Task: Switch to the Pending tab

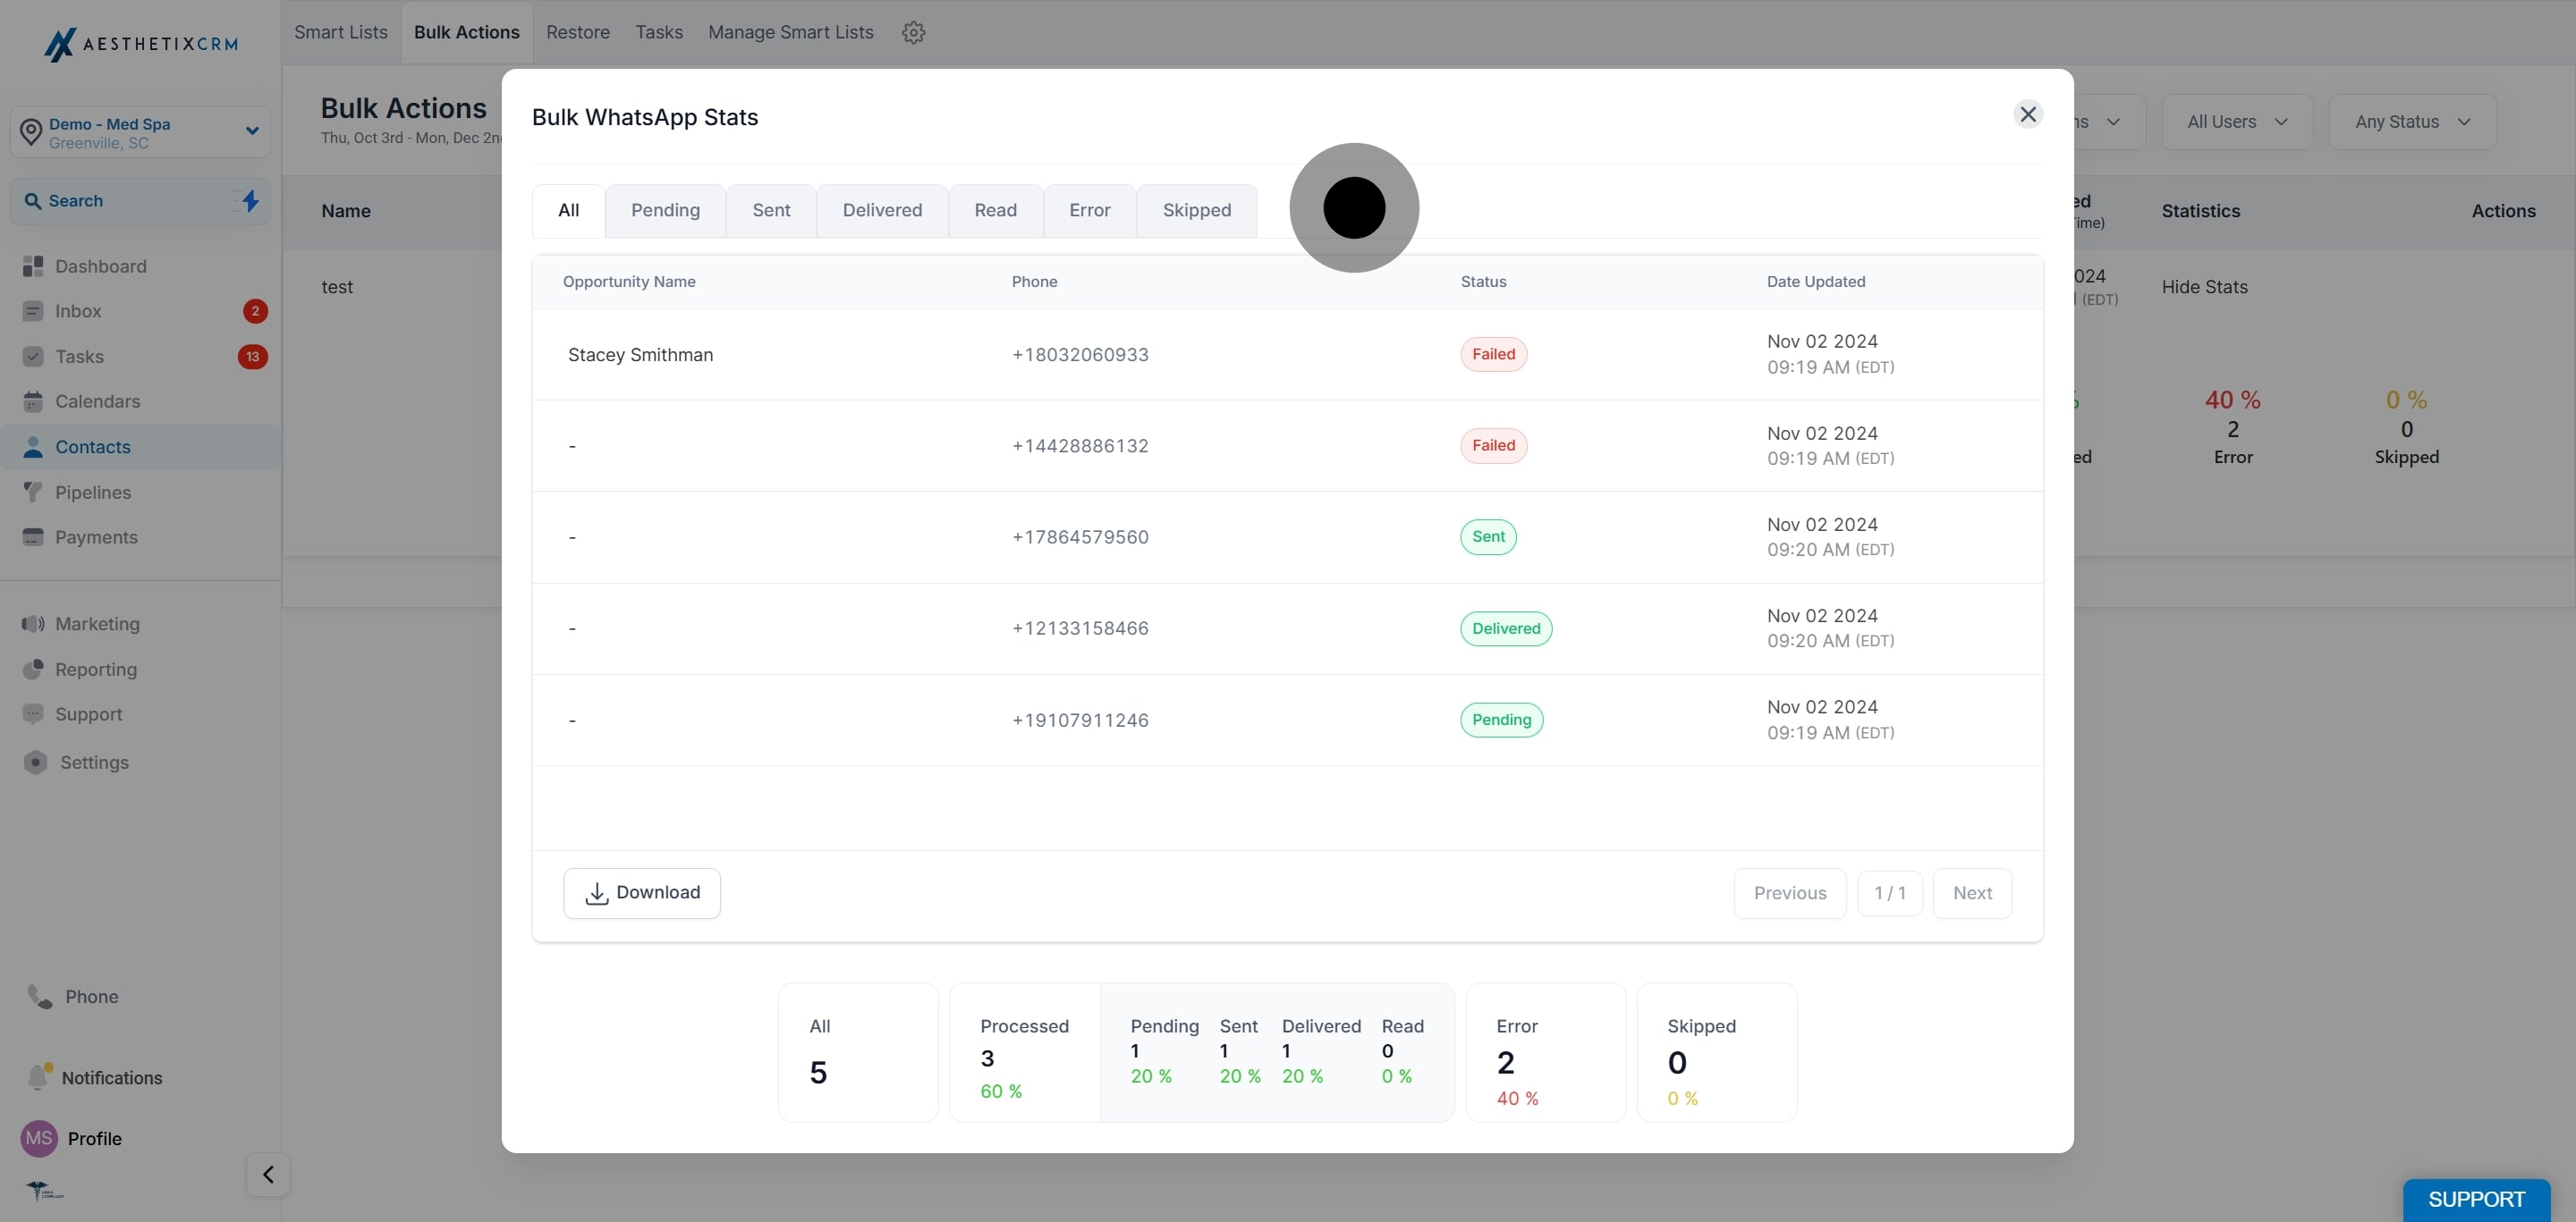Action: [665, 210]
